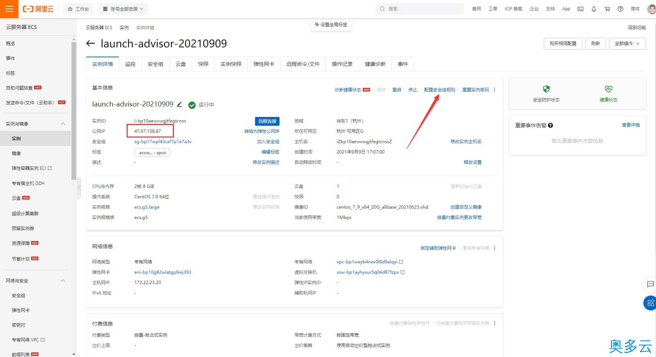This screenshot has height=357, width=656.
Task: Click the 诊断健康状态 link
Action: coord(348,90)
